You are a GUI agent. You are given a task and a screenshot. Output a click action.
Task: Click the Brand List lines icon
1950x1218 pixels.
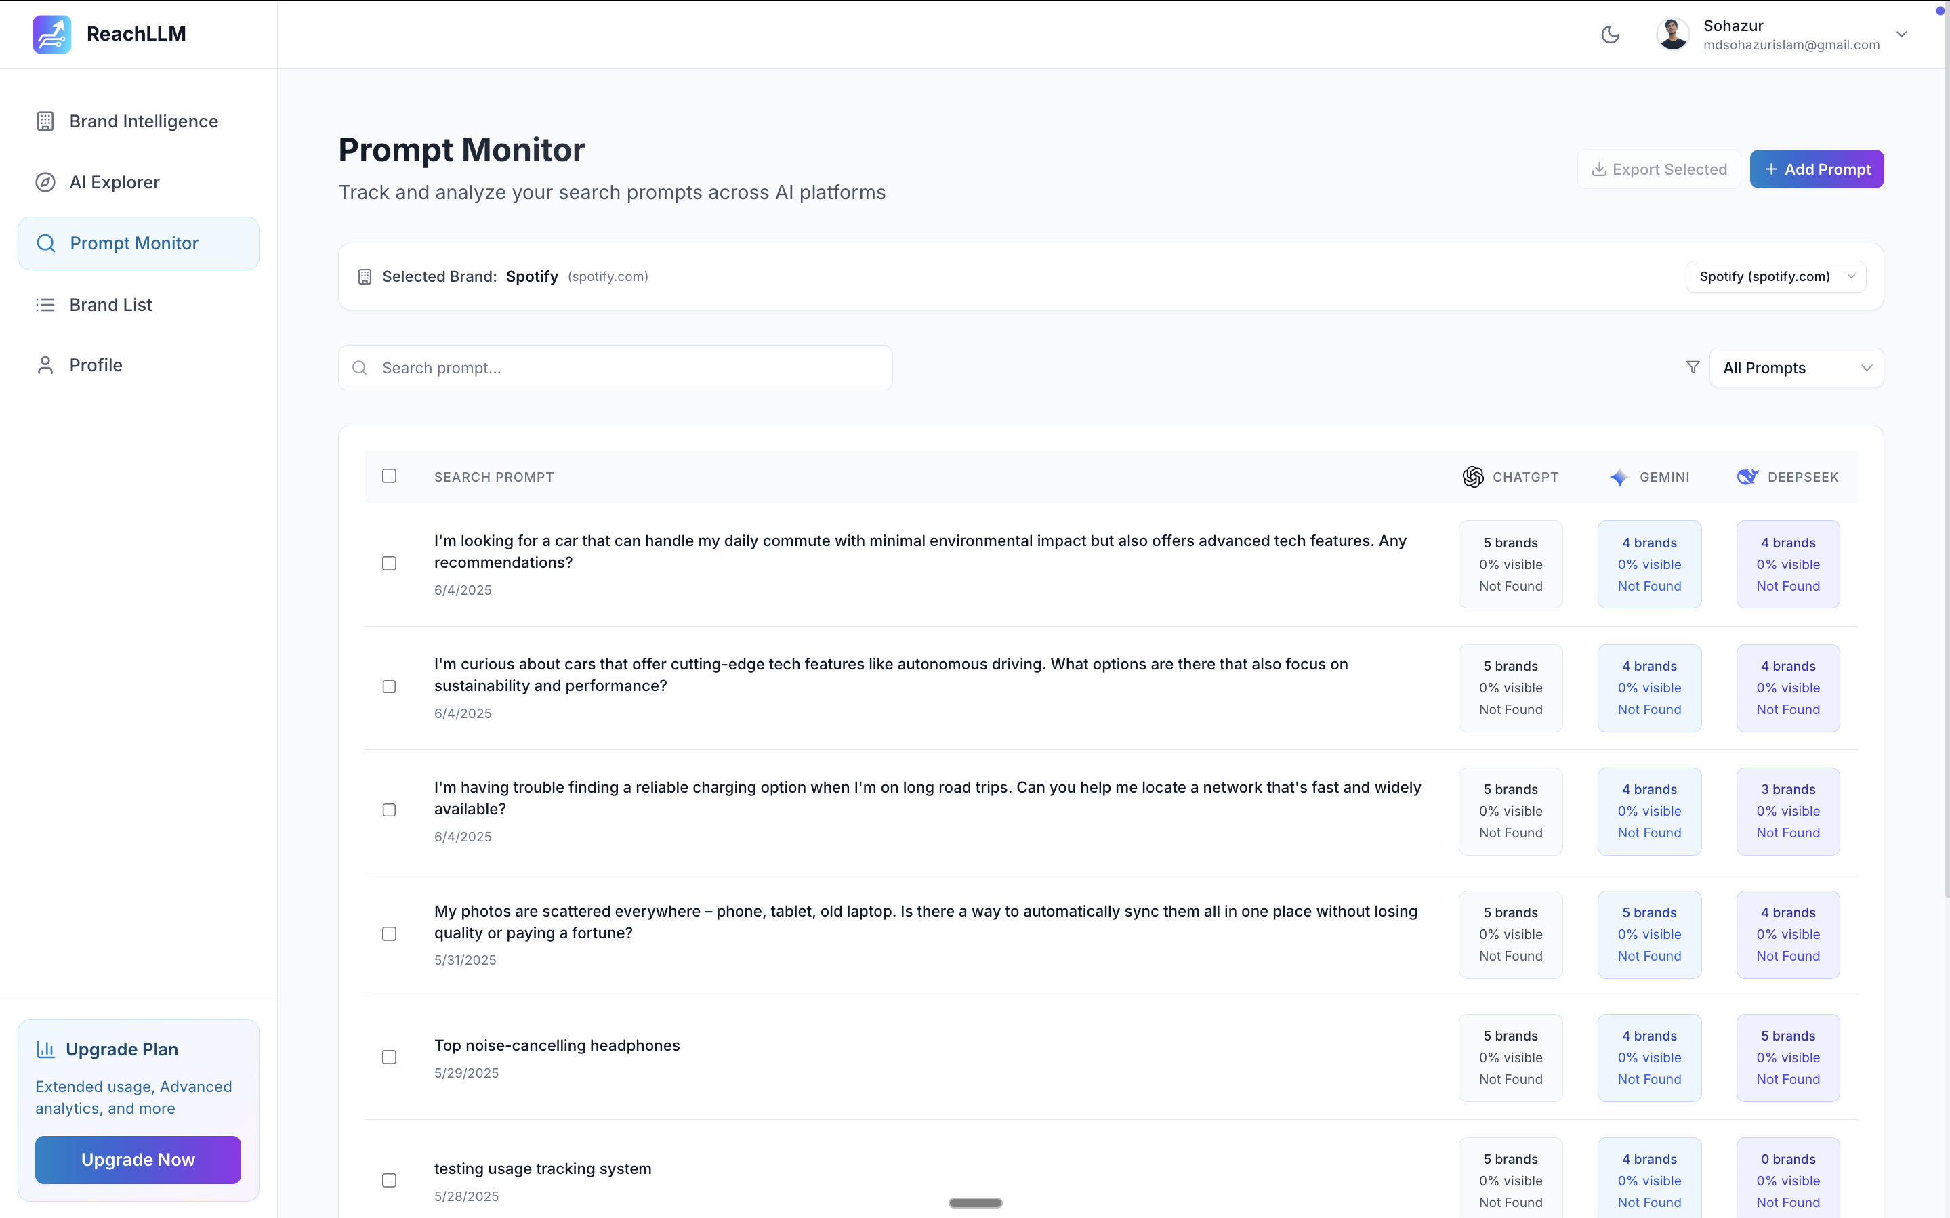(x=45, y=305)
